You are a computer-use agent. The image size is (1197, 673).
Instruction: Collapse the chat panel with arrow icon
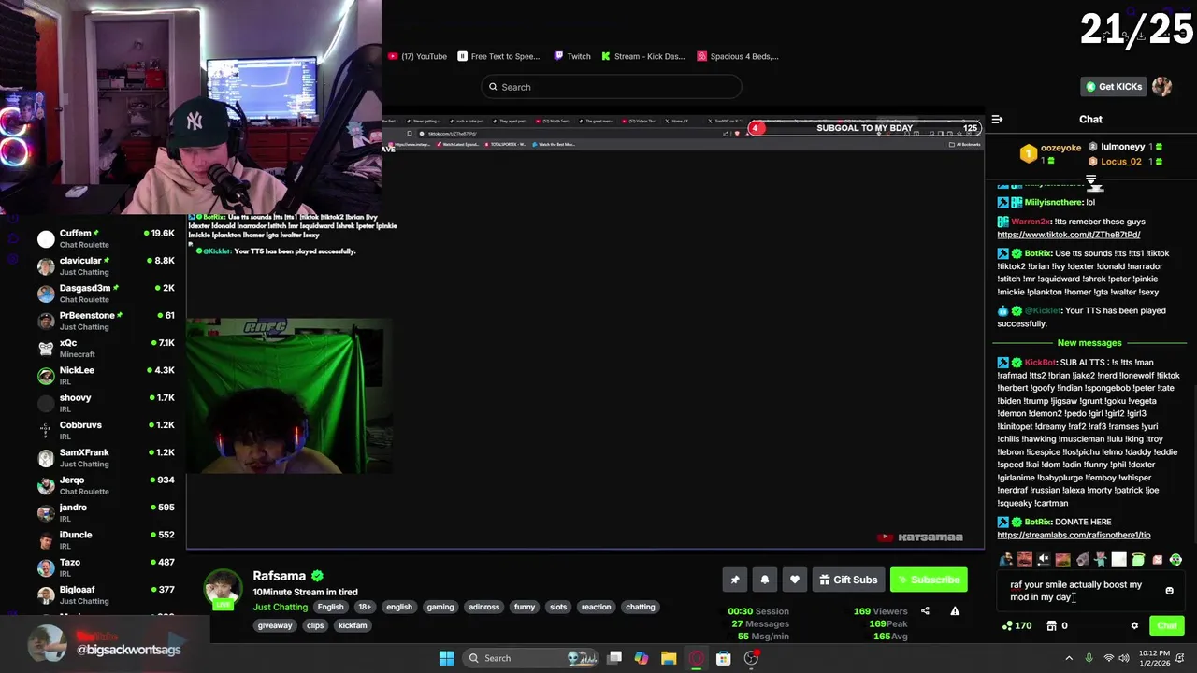(997, 120)
